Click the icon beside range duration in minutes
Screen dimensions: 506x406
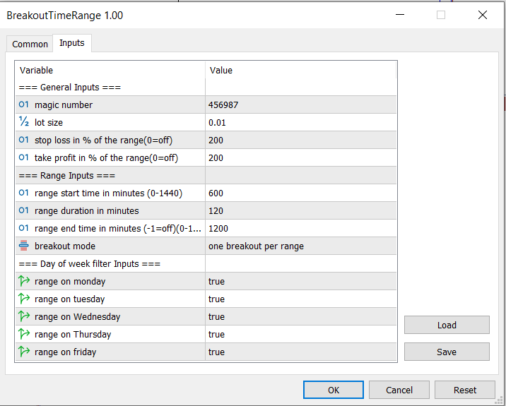pyautogui.click(x=24, y=210)
